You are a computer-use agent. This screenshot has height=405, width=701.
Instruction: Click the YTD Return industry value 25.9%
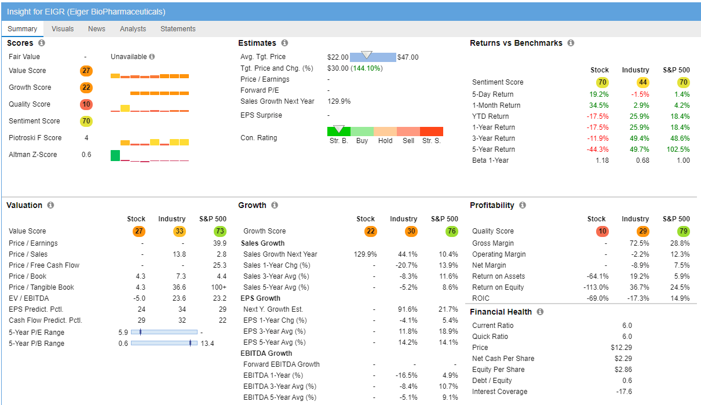pyautogui.click(x=640, y=116)
